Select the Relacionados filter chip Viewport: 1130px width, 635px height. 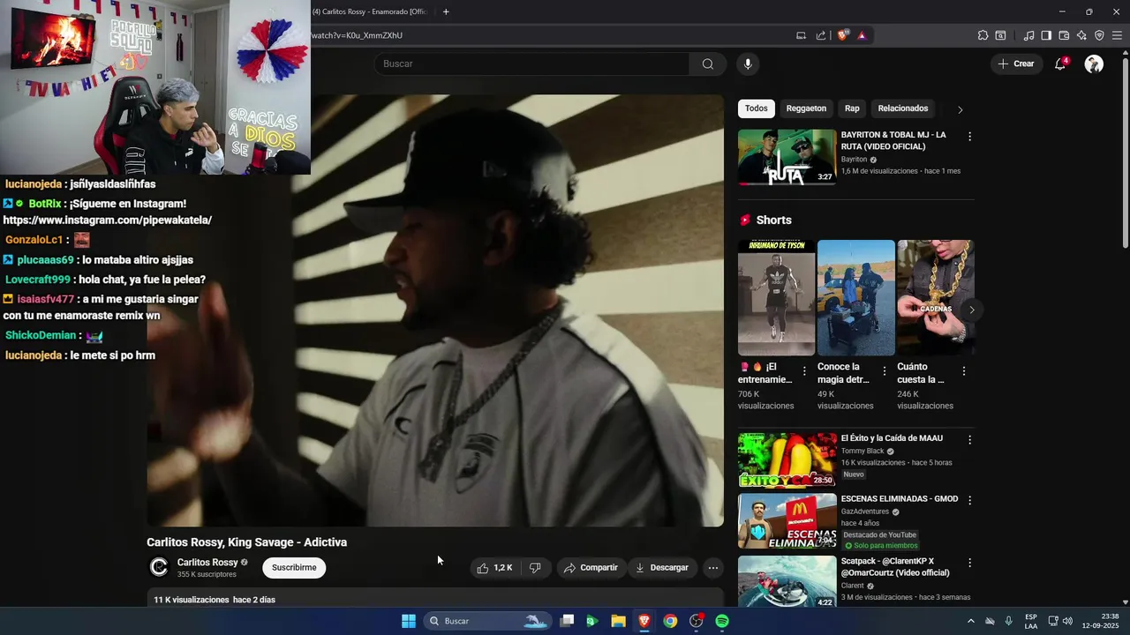pos(903,108)
